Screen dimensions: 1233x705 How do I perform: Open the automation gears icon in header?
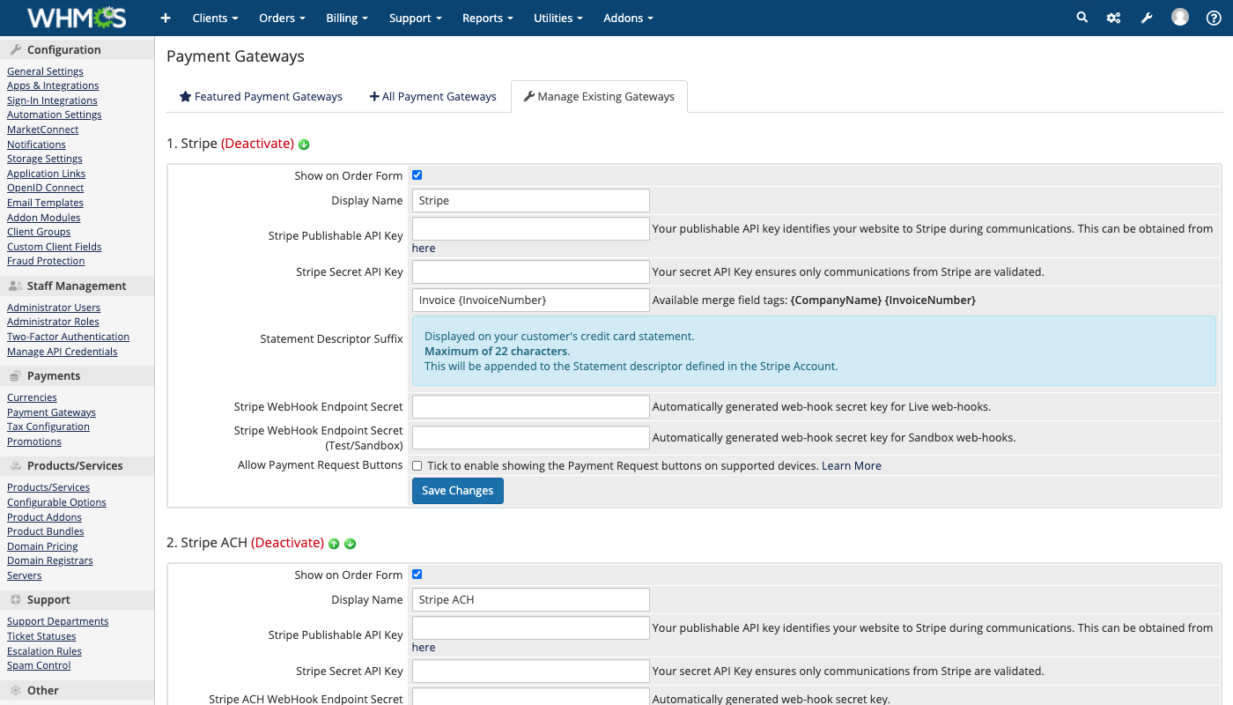(x=1113, y=18)
